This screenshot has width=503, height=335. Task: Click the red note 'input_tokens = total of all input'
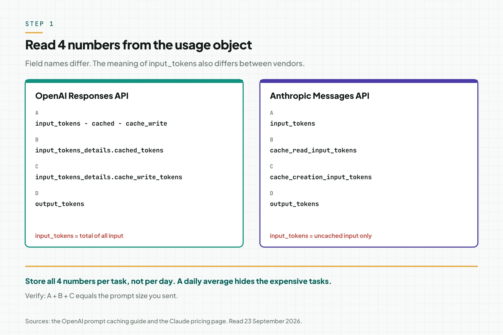[x=79, y=236]
